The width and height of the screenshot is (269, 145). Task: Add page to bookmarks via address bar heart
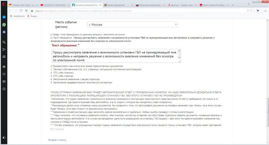[x=251, y=11]
